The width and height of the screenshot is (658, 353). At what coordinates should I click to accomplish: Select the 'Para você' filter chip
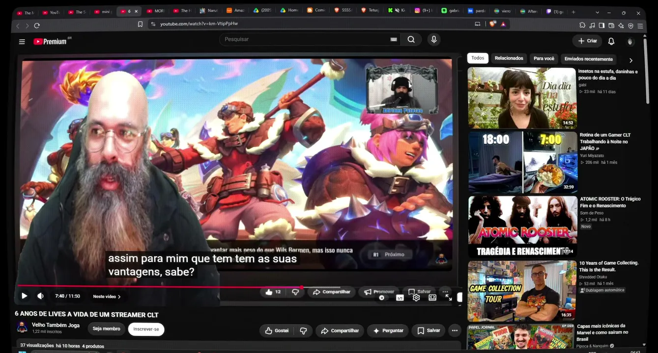pos(544,59)
